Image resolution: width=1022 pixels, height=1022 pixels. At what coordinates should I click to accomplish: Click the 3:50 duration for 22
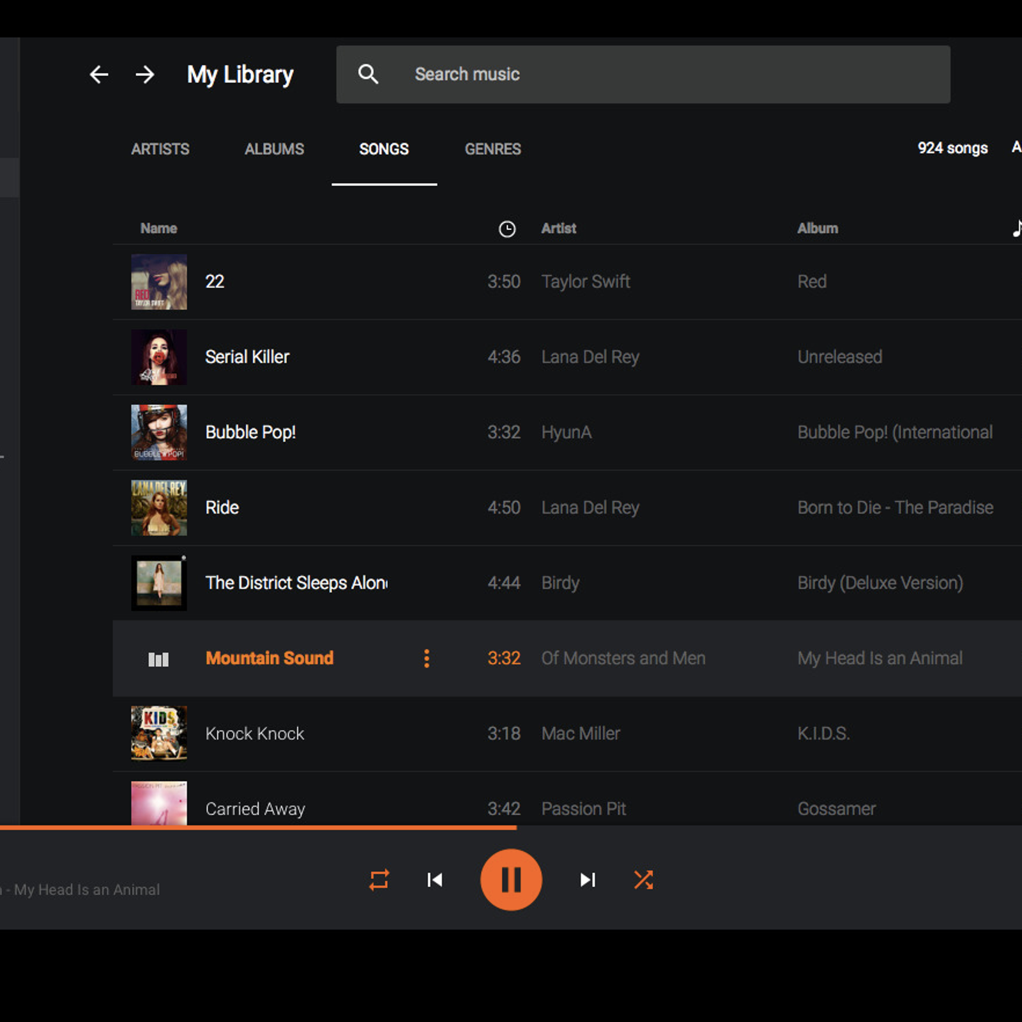(x=504, y=282)
